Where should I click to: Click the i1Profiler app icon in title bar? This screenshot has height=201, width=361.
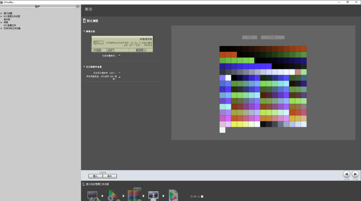[1, 2]
